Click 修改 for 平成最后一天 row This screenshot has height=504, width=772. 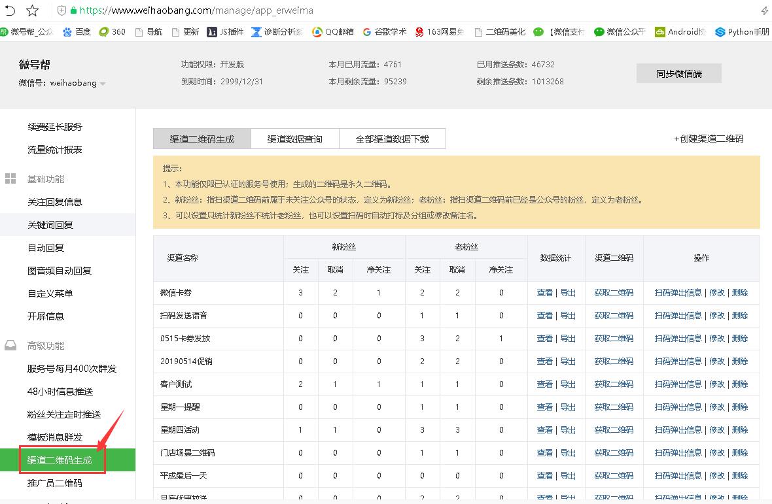[717, 475]
